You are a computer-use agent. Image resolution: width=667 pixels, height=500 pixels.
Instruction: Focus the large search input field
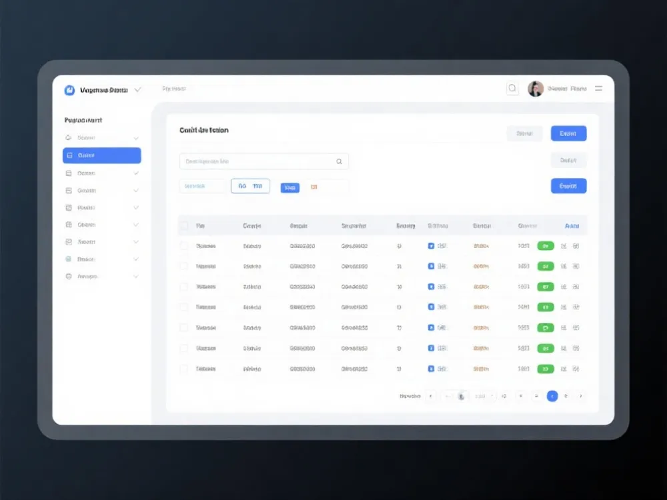tap(263, 161)
